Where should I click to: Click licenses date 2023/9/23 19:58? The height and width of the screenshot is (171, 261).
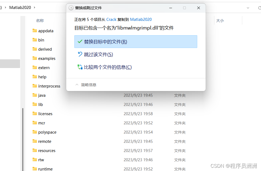(x=138, y=114)
